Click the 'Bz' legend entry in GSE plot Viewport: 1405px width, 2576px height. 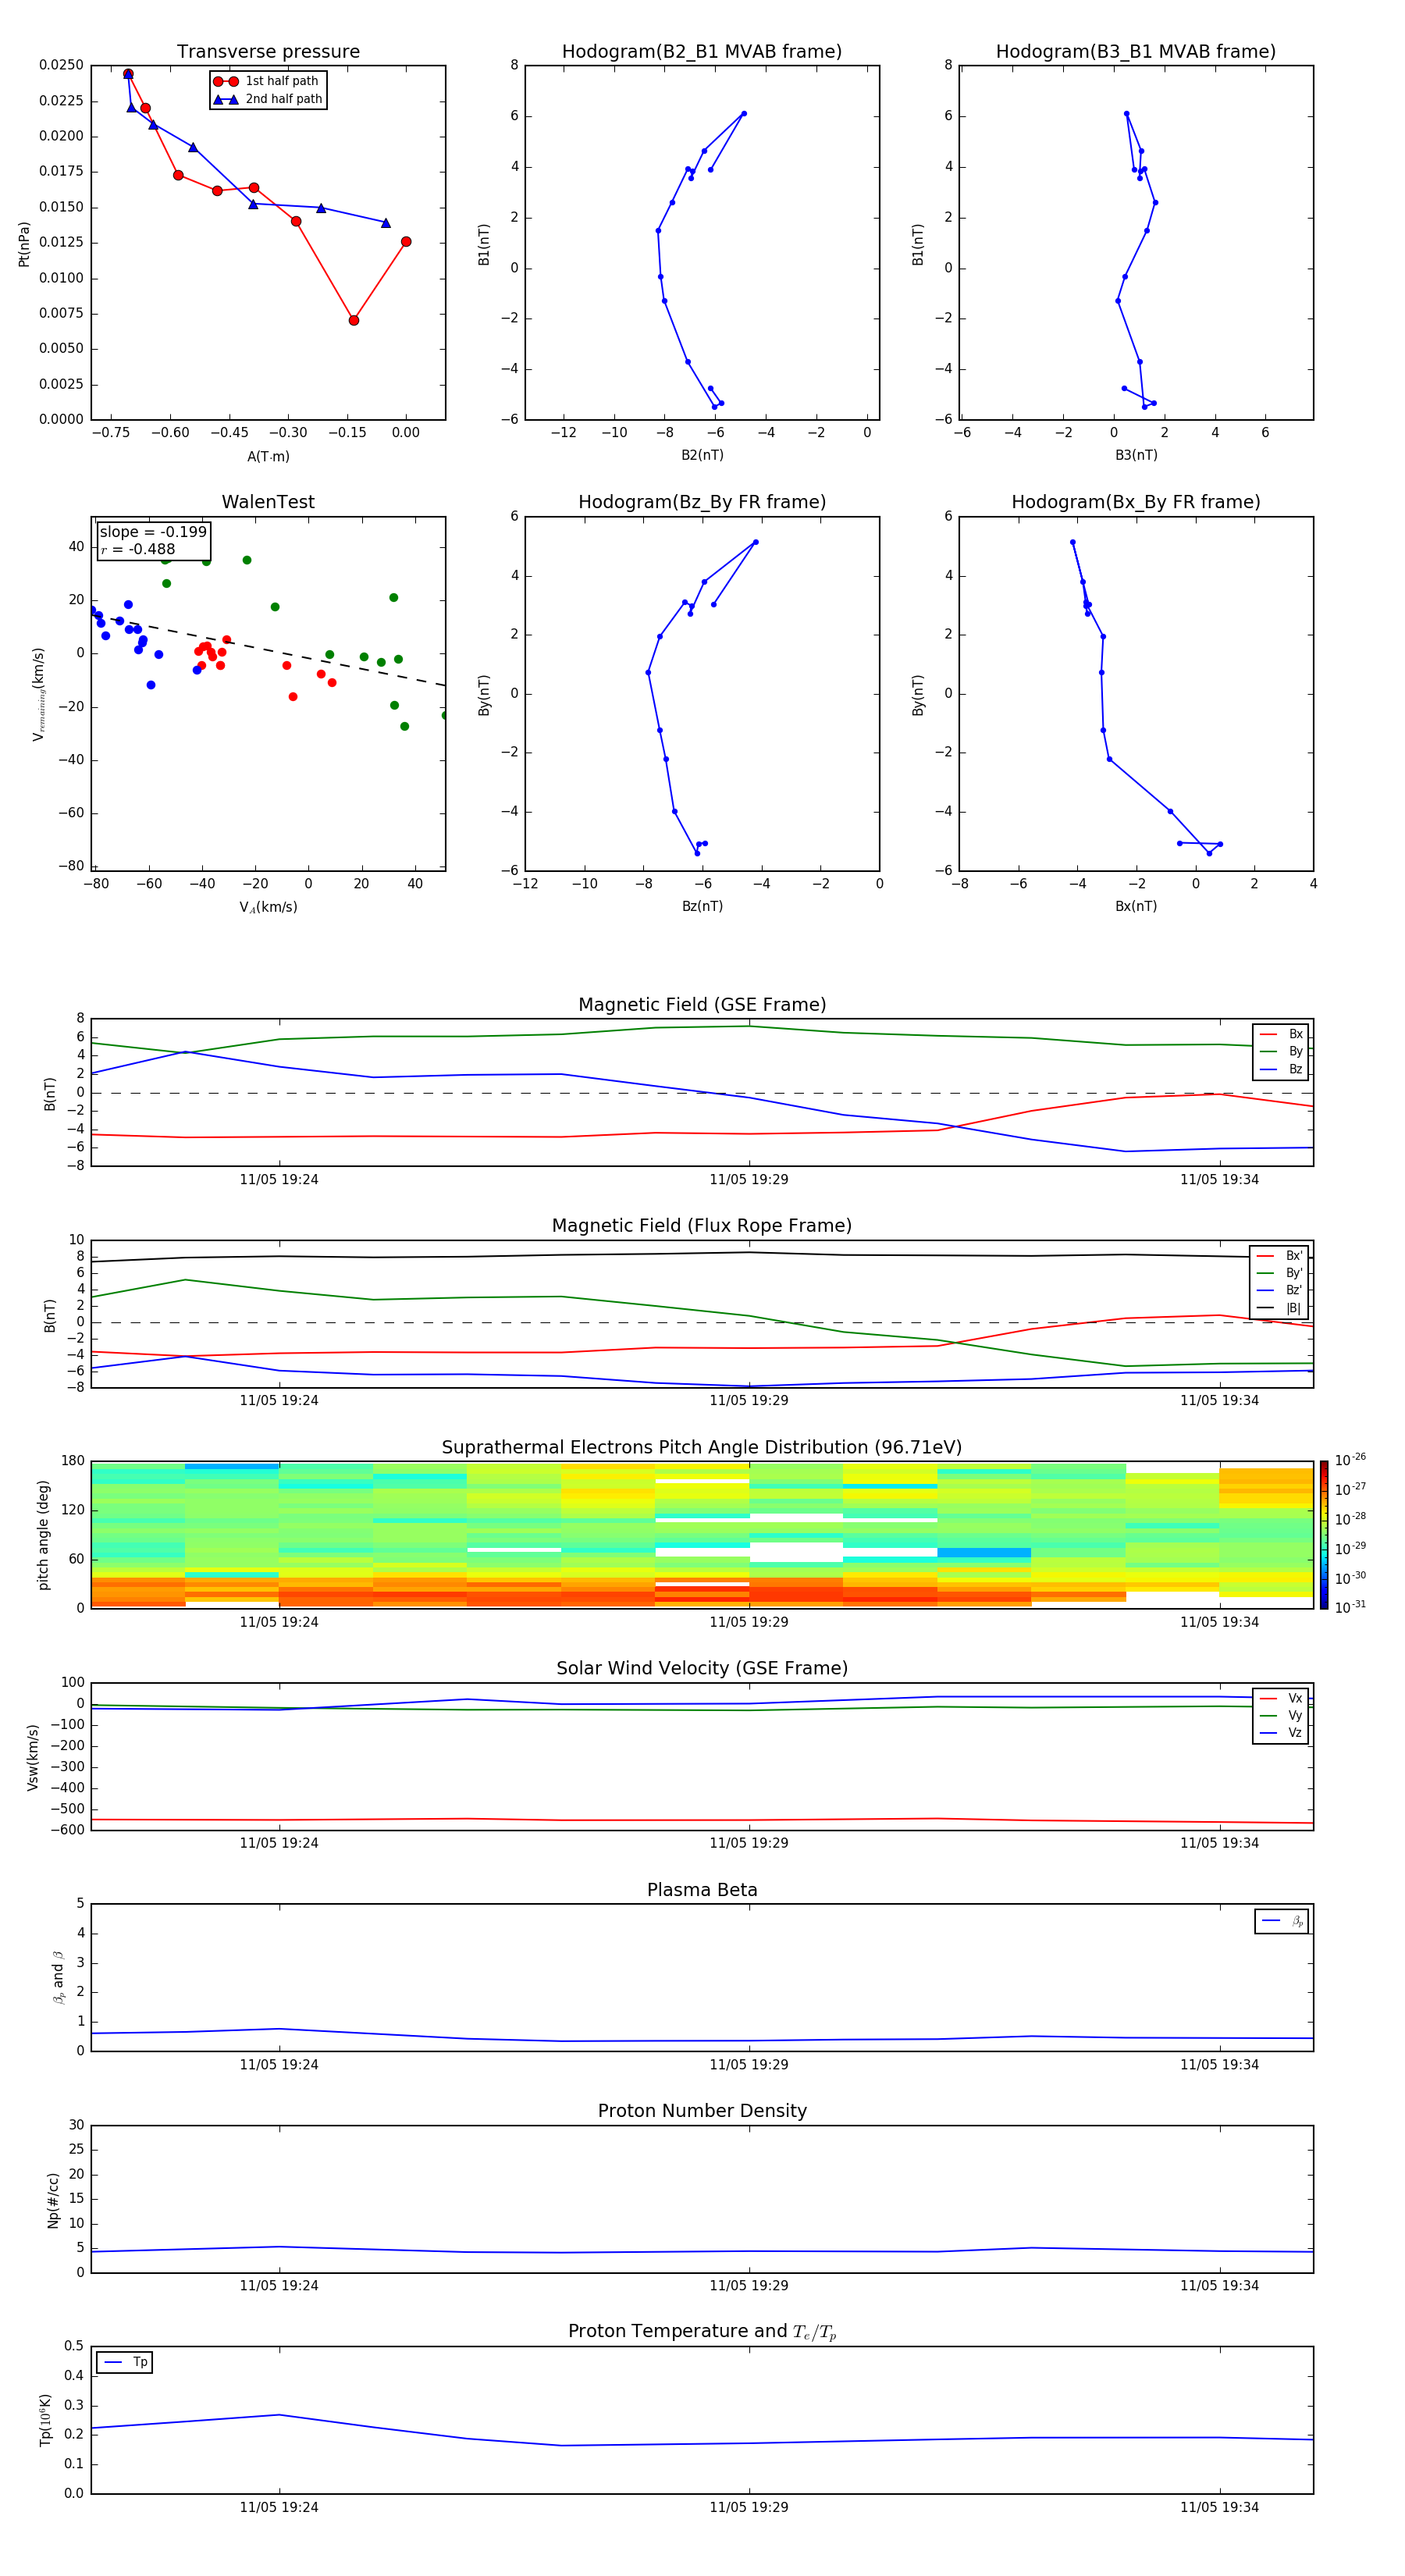click(x=1281, y=1070)
